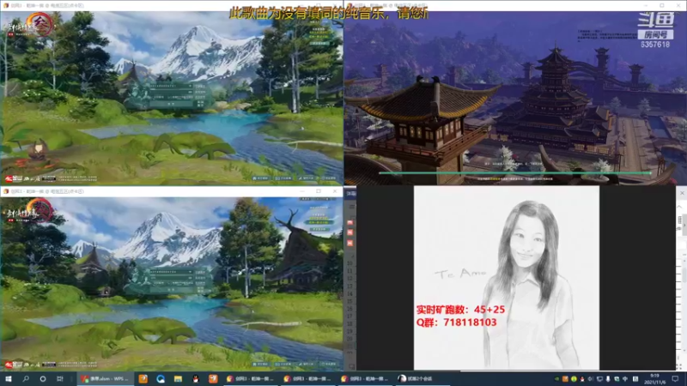
Task: Close the right-side panel with X
Action: point(682,193)
